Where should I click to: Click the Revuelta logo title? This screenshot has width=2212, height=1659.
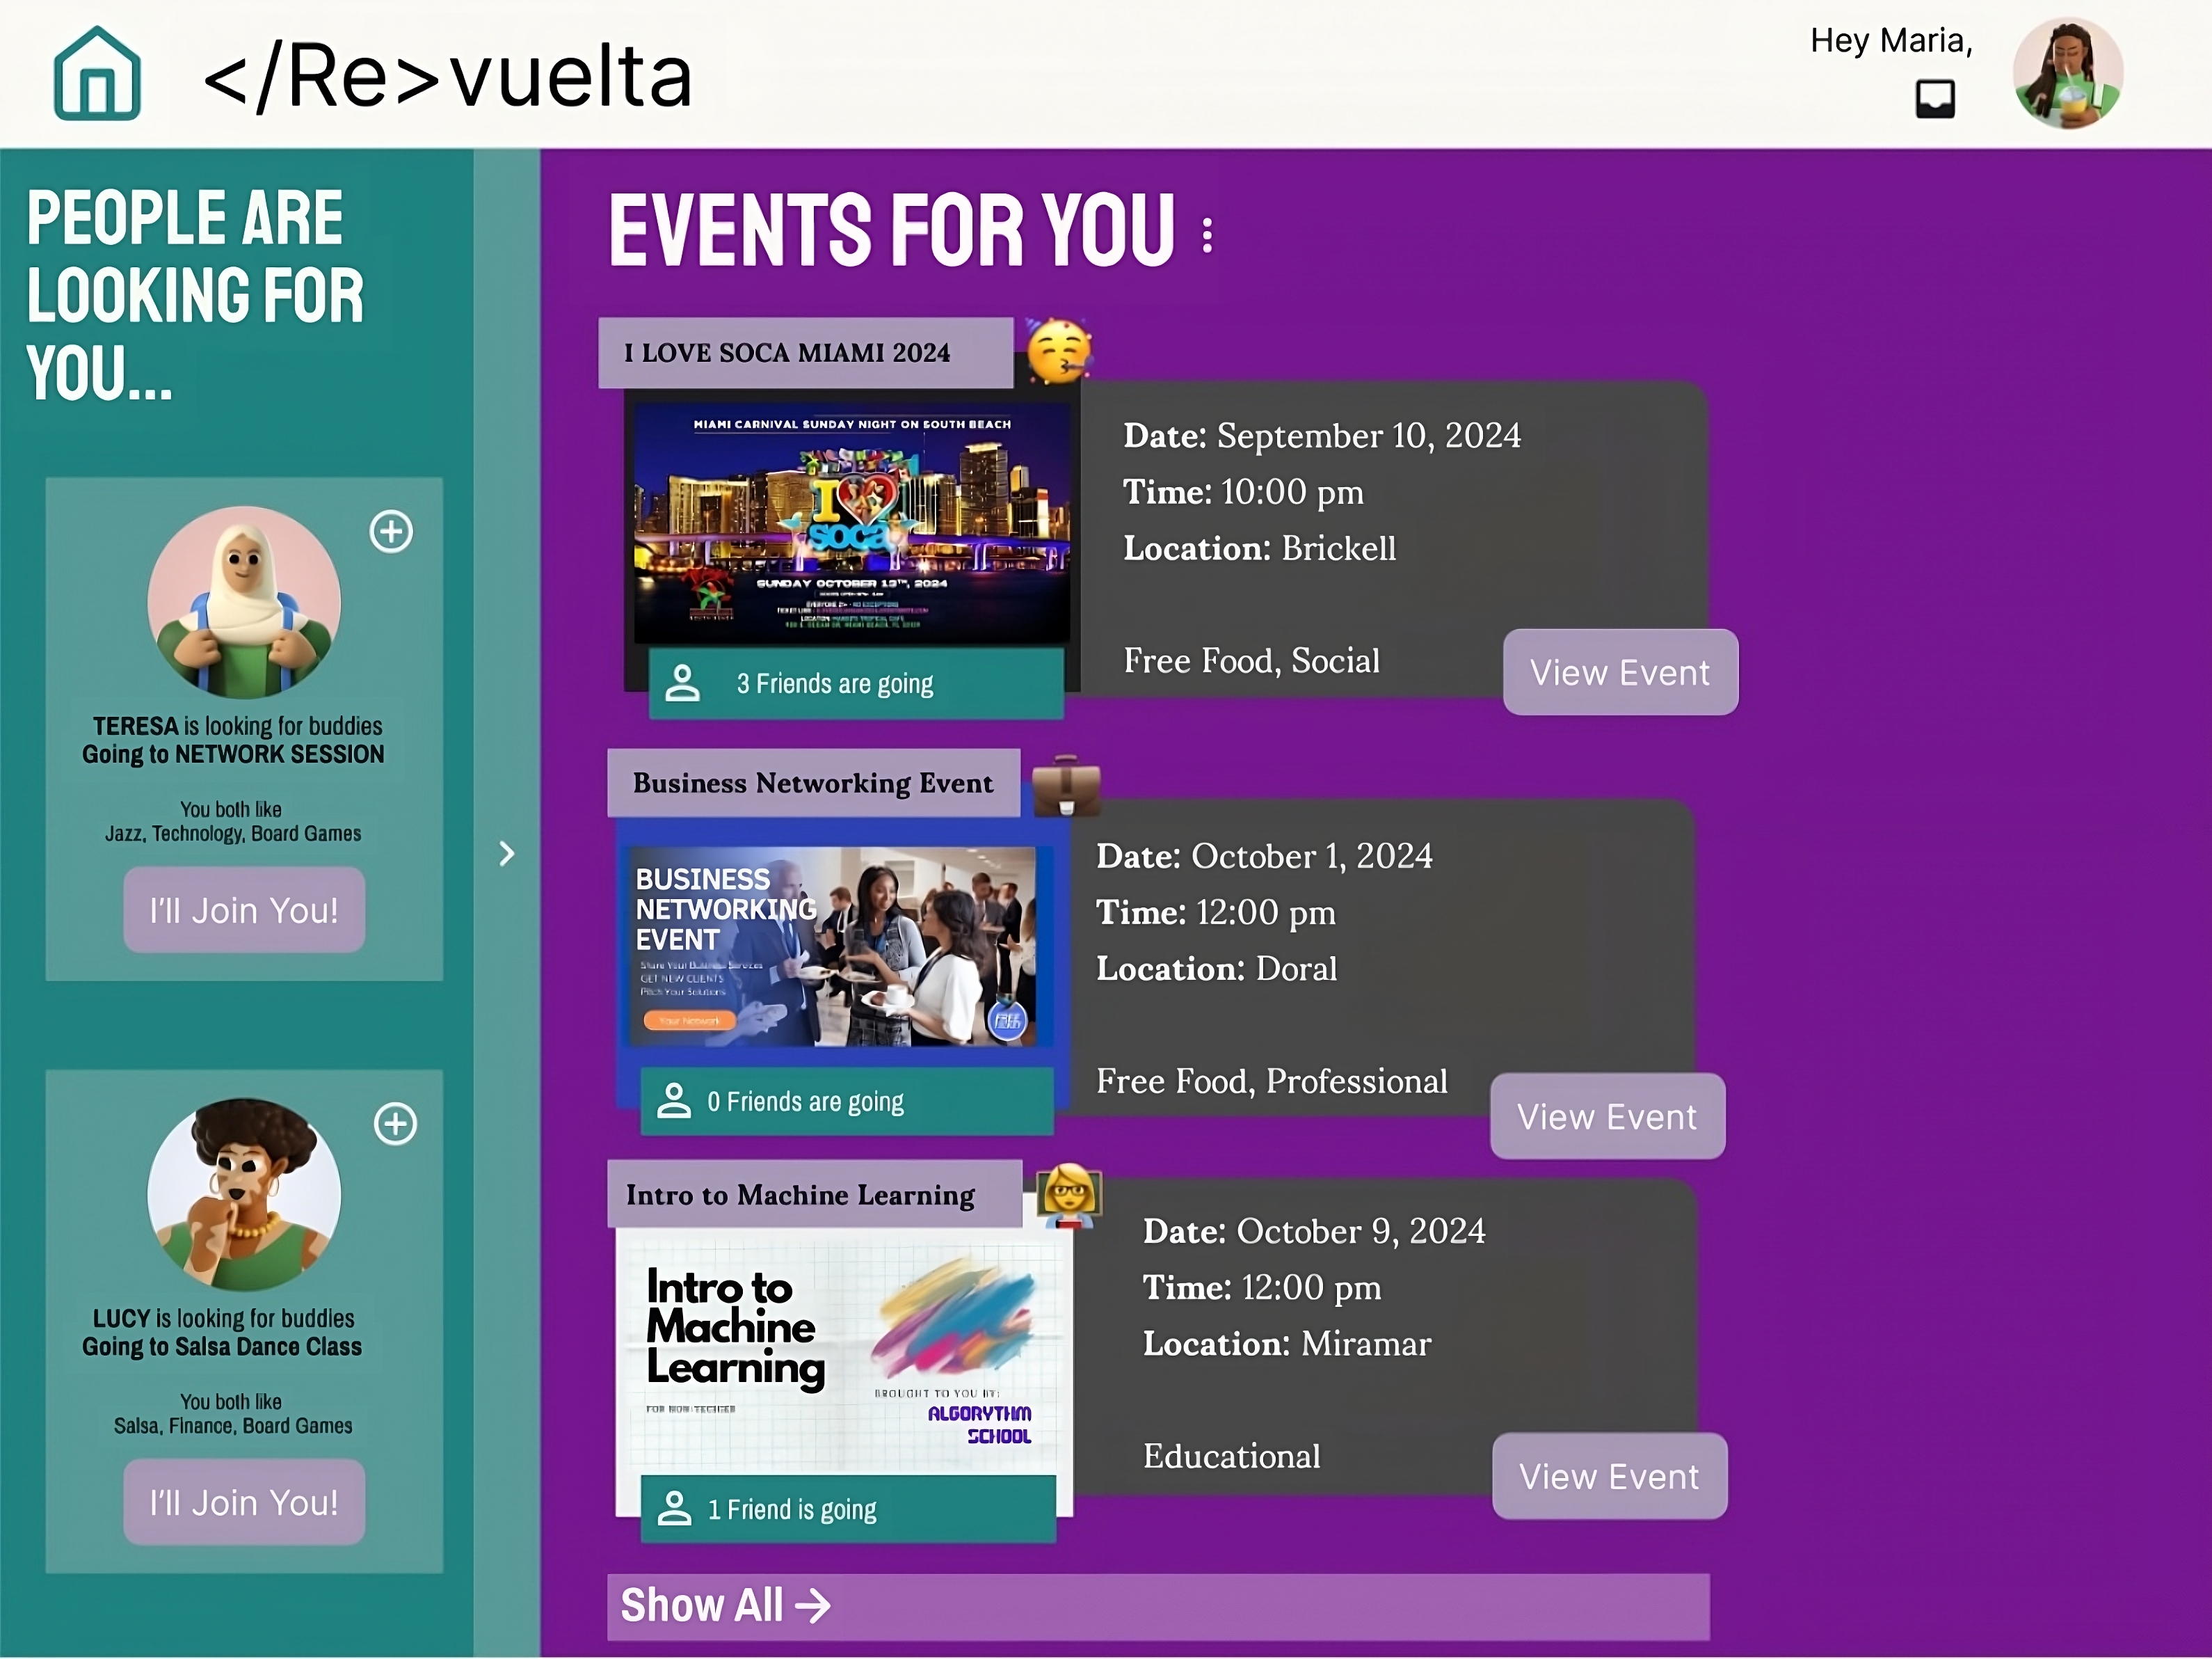[x=447, y=77]
